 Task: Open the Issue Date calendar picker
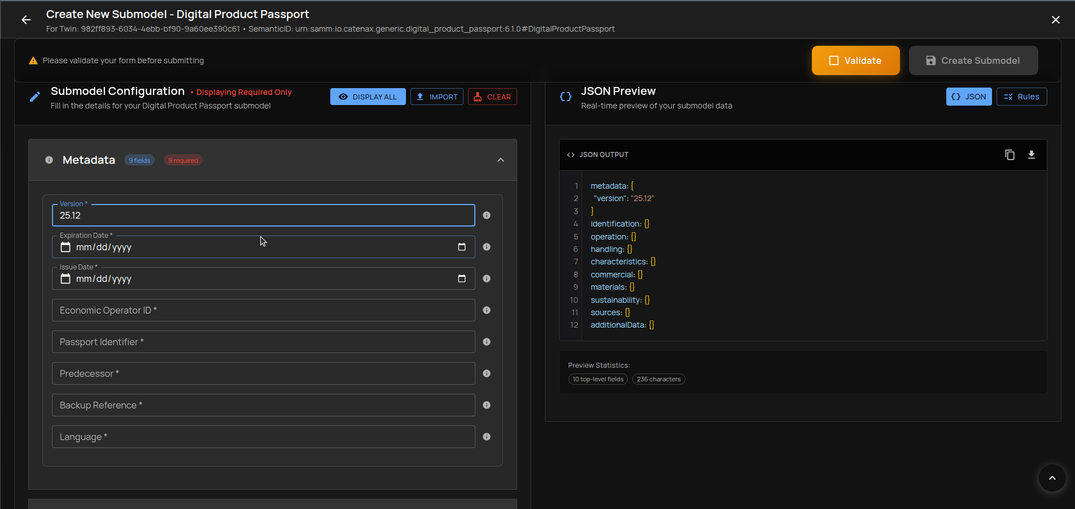point(461,279)
